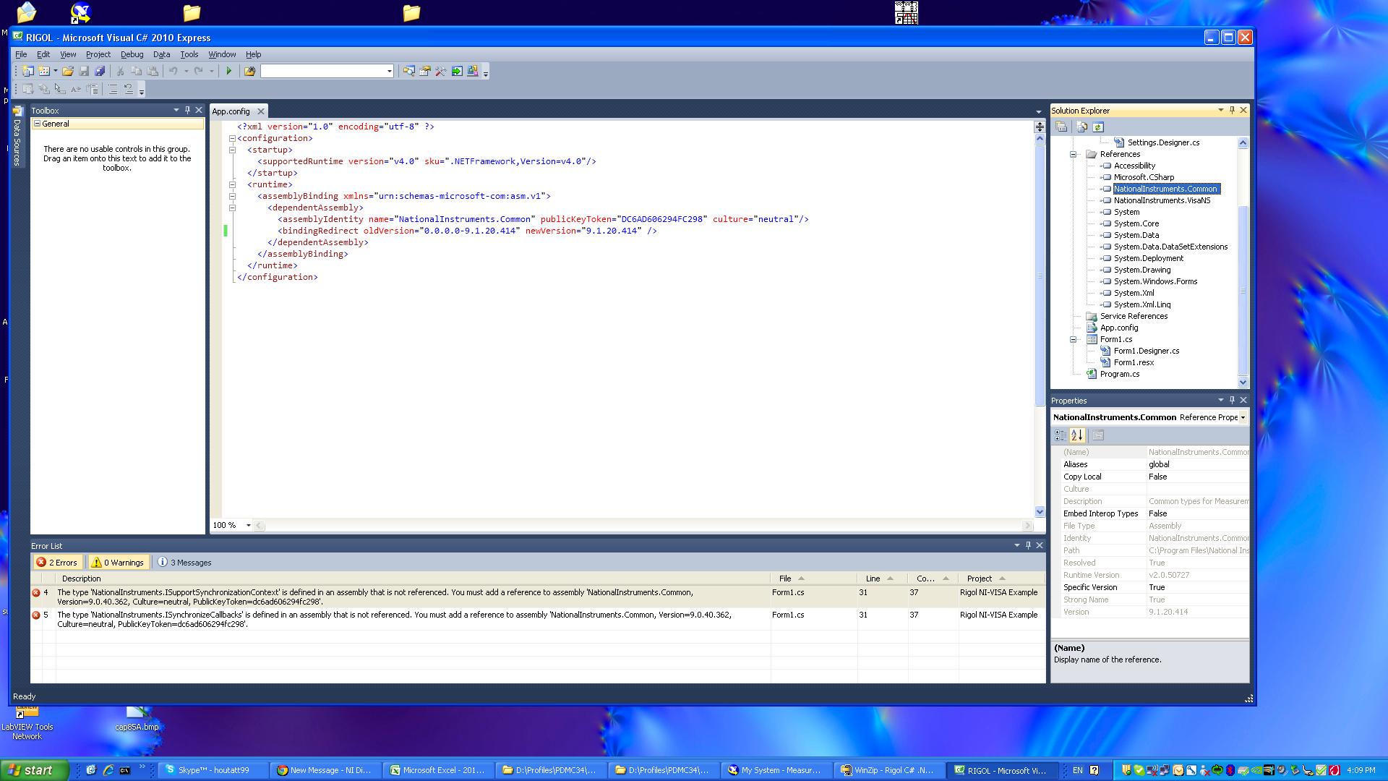
Task: Open the New Item dropdown arrow
Action: pos(55,71)
